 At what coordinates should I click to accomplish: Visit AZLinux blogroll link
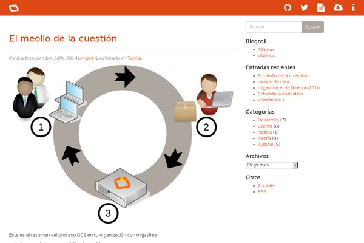tap(266, 50)
